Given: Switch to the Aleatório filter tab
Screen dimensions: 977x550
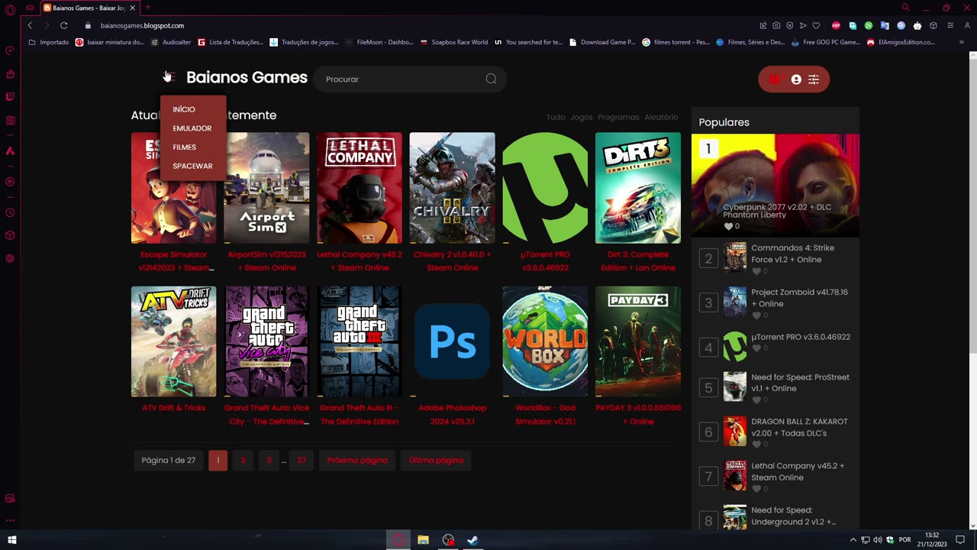Looking at the screenshot, I should click(x=661, y=117).
